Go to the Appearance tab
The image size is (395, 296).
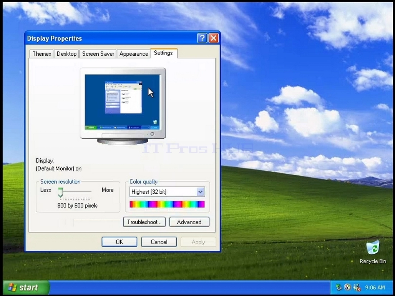click(134, 54)
